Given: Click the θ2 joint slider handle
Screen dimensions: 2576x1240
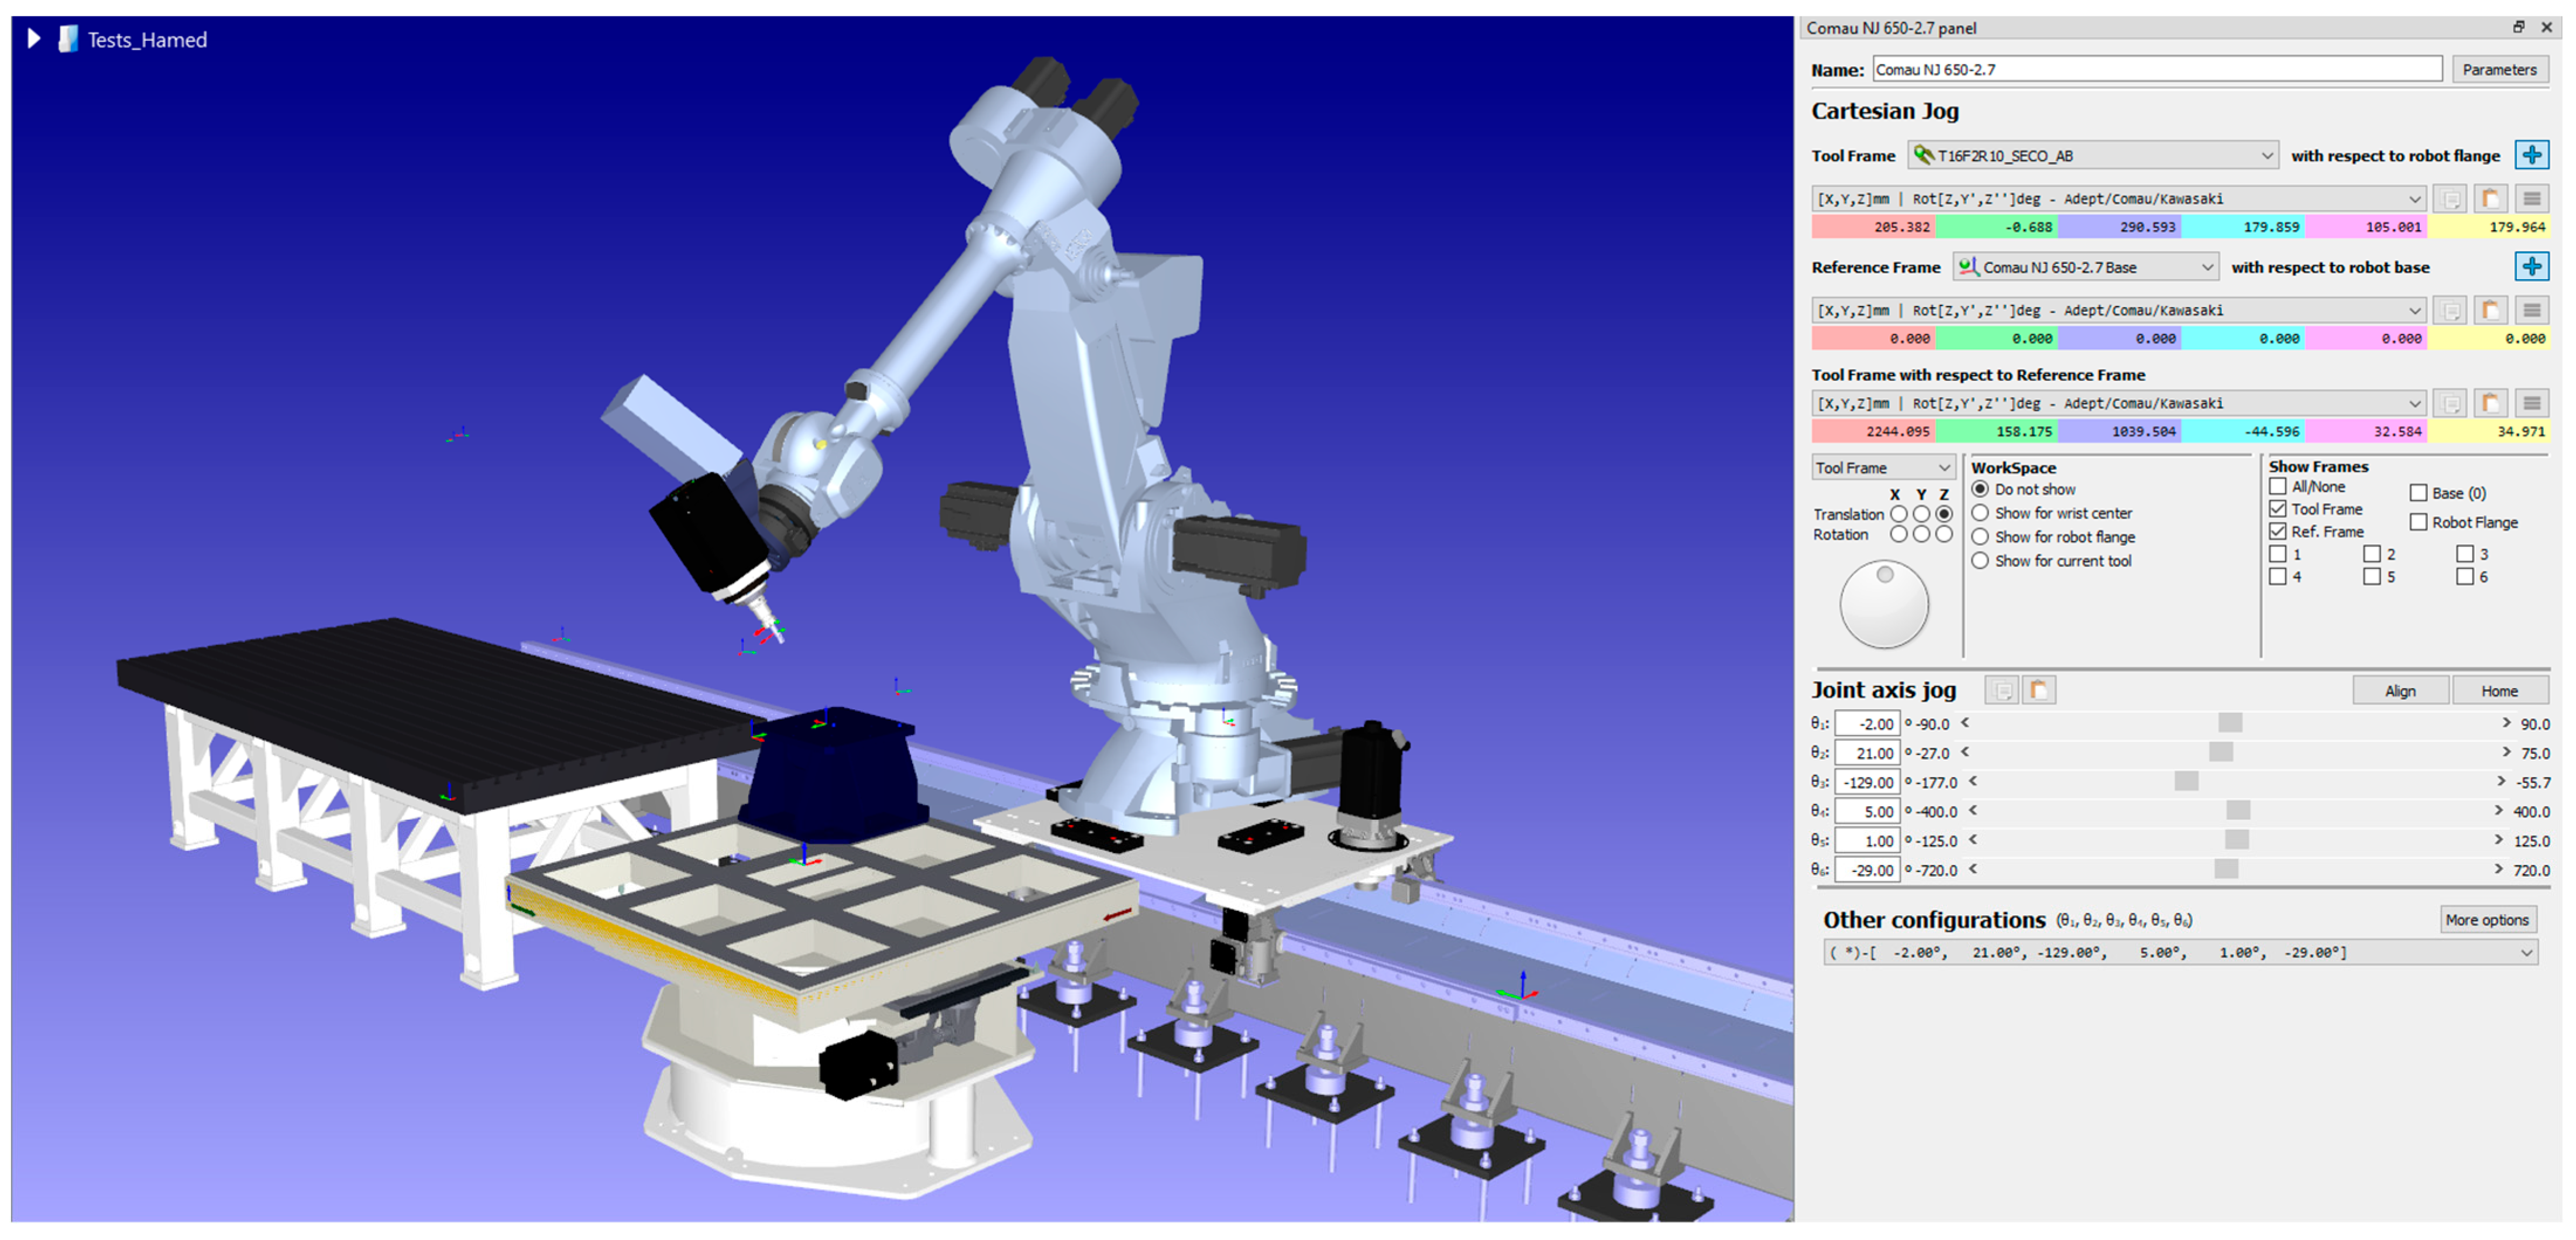Looking at the screenshot, I should point(2221,753).
